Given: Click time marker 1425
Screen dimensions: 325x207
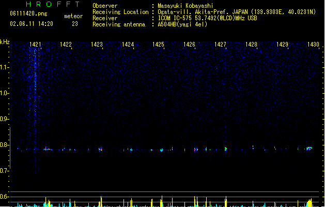Looking at the screenshot, I should pos(158,45).
